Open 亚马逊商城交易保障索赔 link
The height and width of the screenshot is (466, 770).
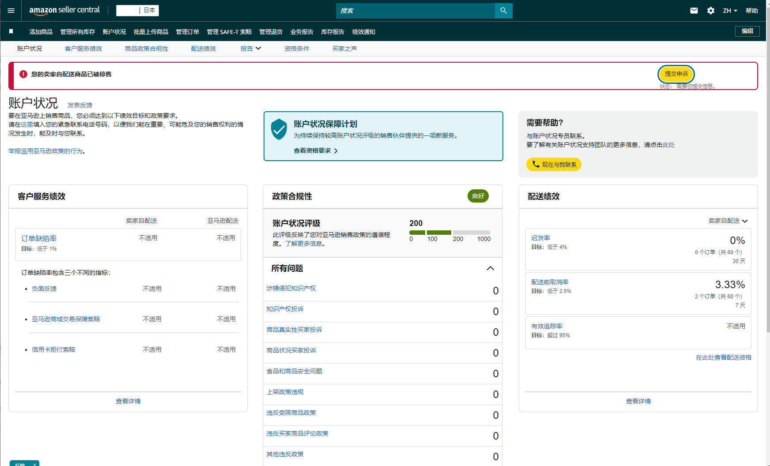point(66,319)
